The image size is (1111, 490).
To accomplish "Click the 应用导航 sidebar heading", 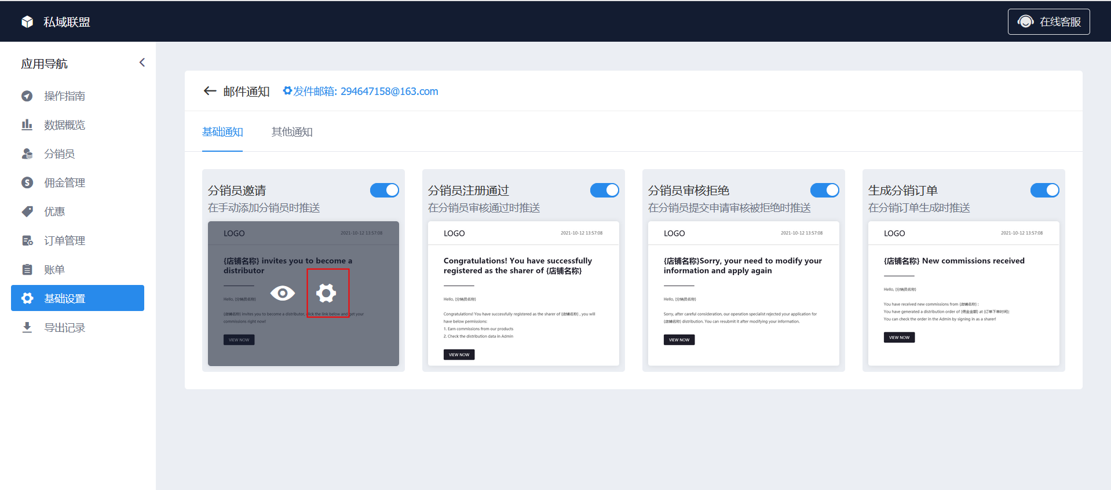I will pyautogui.click(x=44, y=64).
